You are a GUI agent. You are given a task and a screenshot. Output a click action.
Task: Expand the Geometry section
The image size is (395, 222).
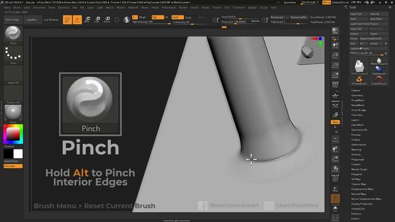click(357, 96)
